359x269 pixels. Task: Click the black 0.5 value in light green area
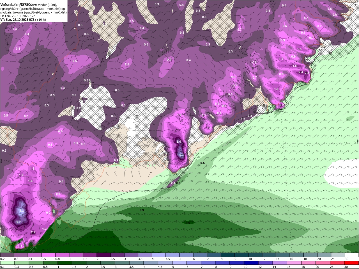(x=202, y=163)
